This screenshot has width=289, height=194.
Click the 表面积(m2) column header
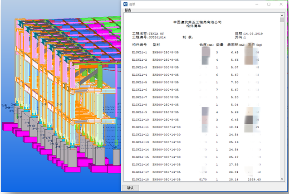[x=236, y=45]
